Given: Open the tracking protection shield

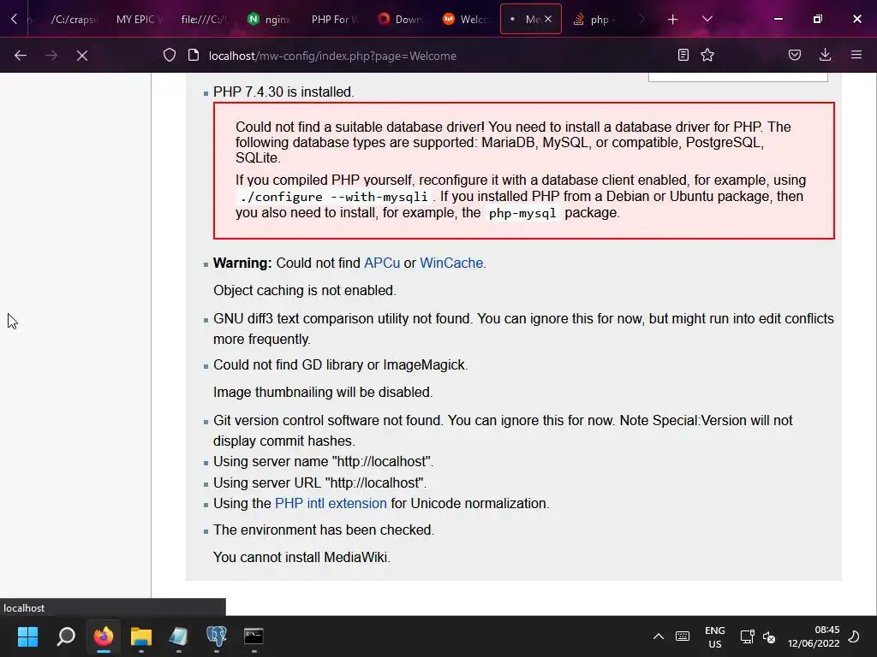Looking at the screenshot, I should coord(170,56).
